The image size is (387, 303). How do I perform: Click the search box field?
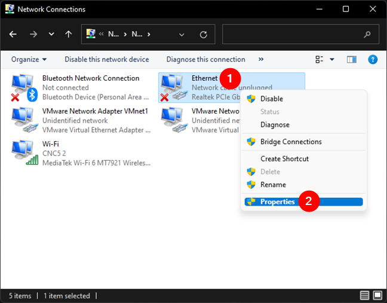pyautogui.click(x=296, y=35)
